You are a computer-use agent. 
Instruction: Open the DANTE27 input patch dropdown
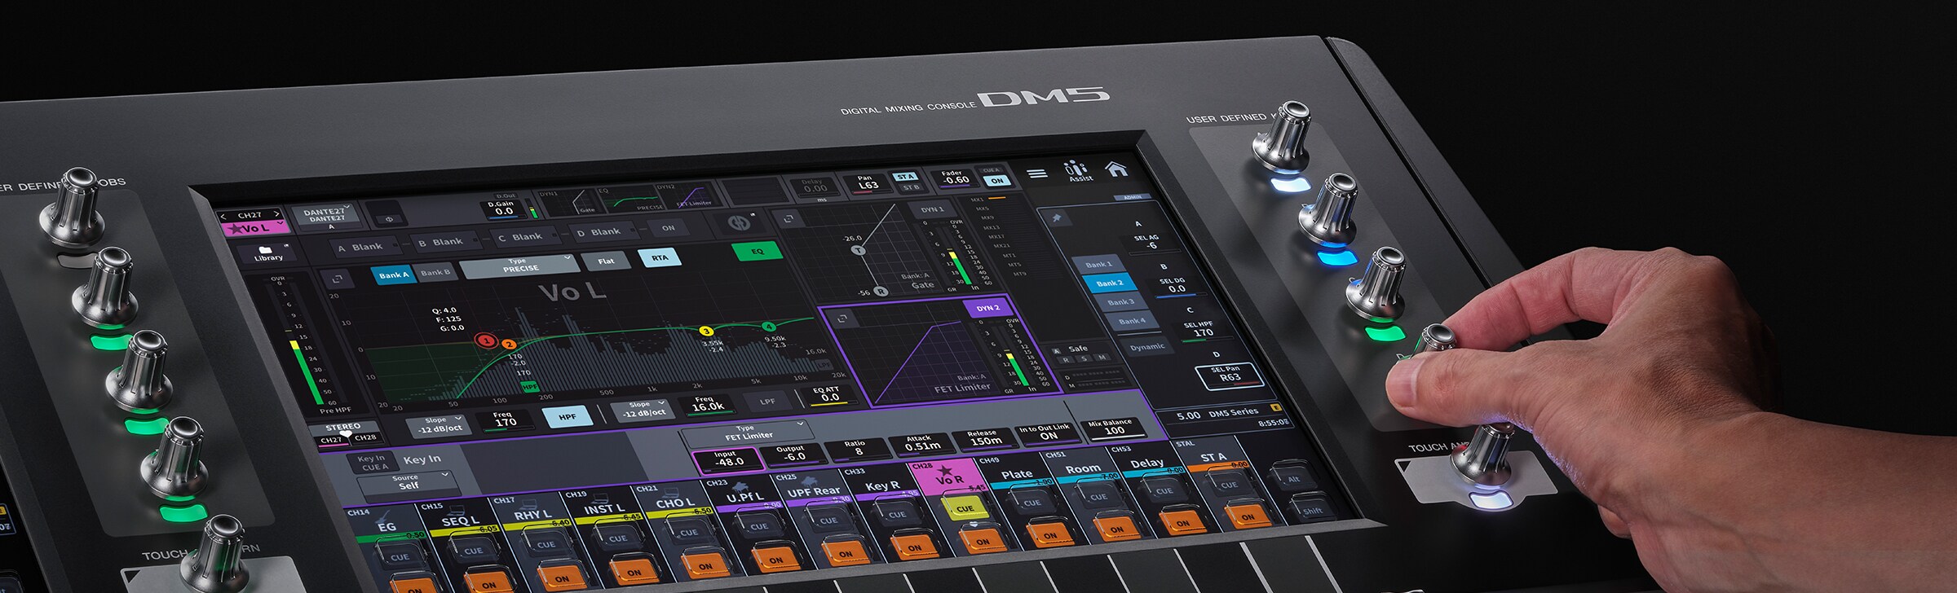tap(325, 216)
